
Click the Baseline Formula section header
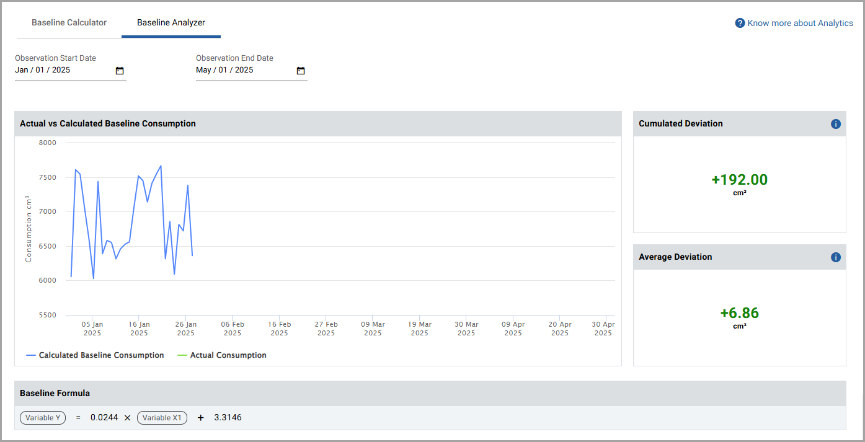coord(55,393)
